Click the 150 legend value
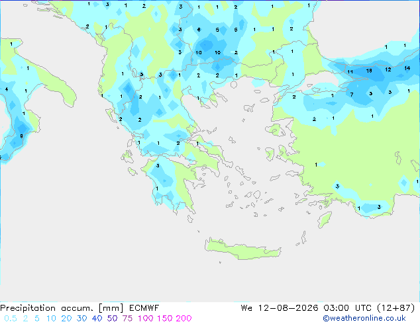Screen dimensions: 420x324 164,319
